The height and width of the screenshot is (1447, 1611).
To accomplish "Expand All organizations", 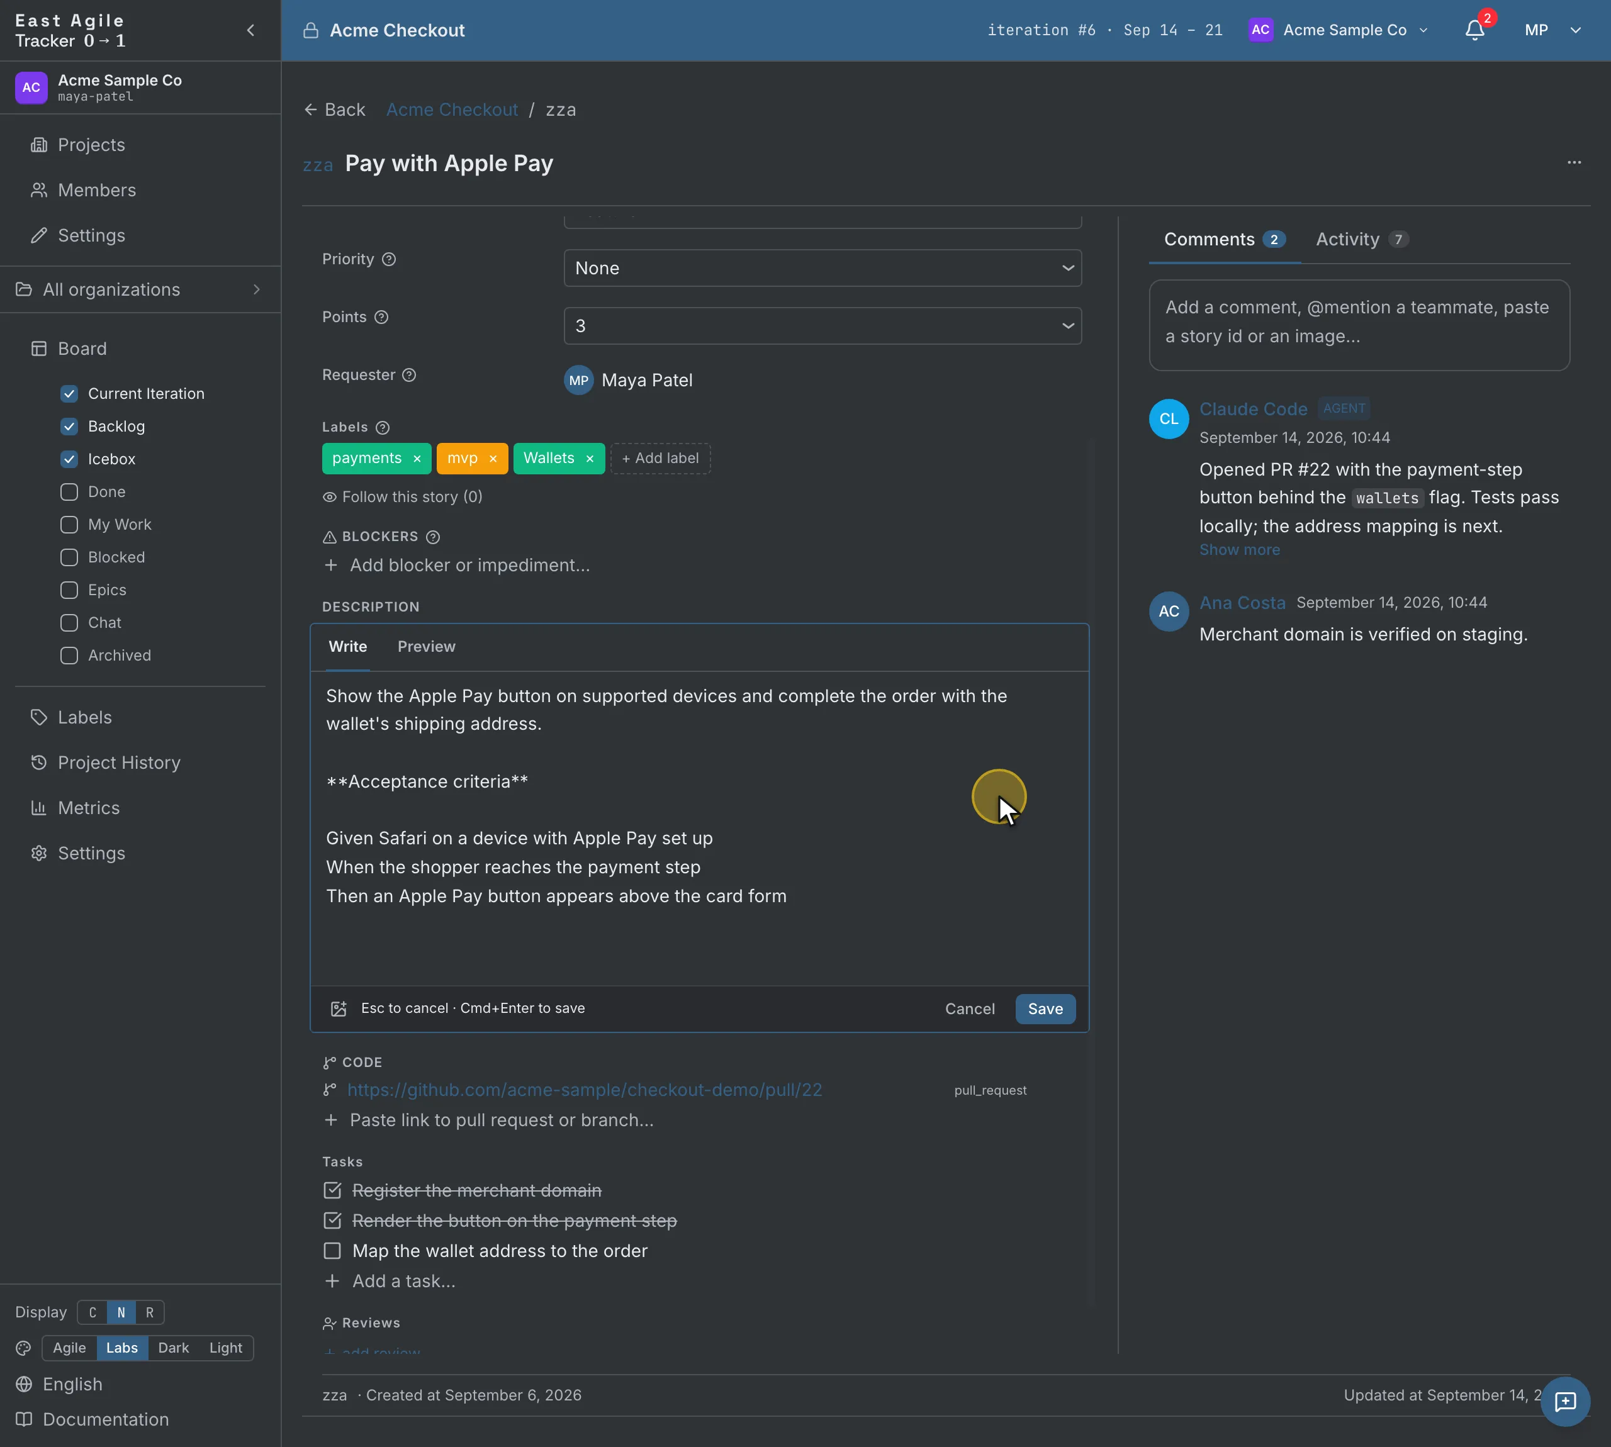I will (x=140, y=289).
